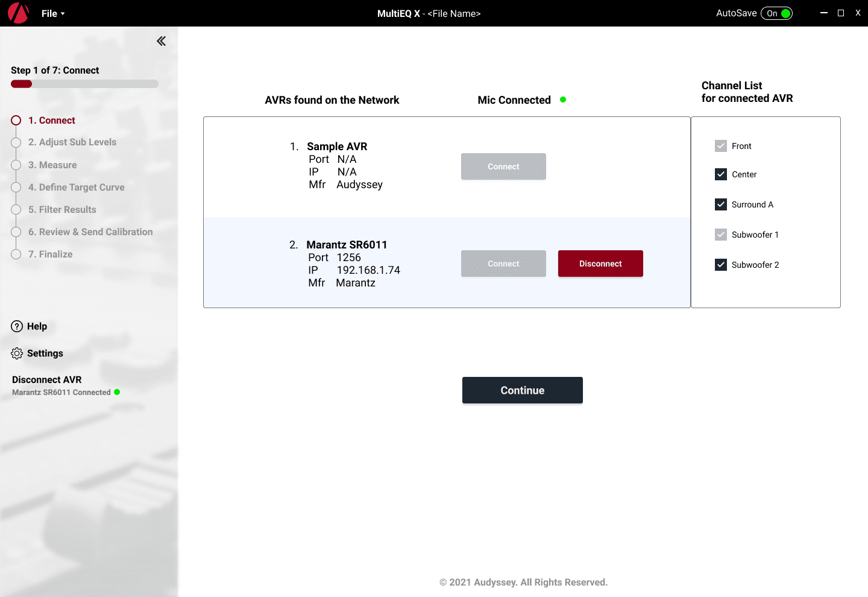Viewport: 868px width, 597px height.
Task: Toggle the AutoSave switch off
Action: pos(776,13)
